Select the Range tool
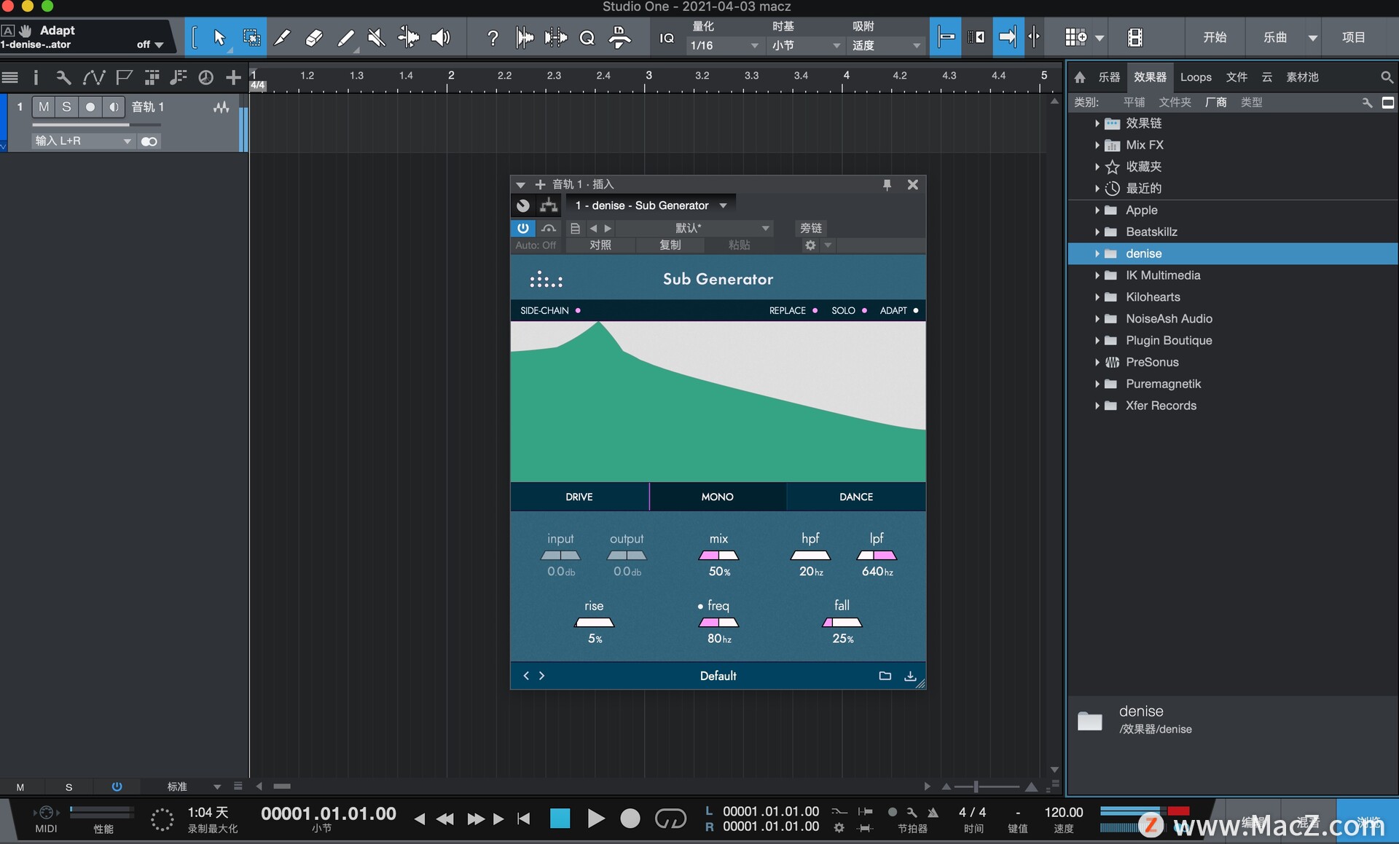Viewport: 1399px width, 844px height. tap(251, 37)
